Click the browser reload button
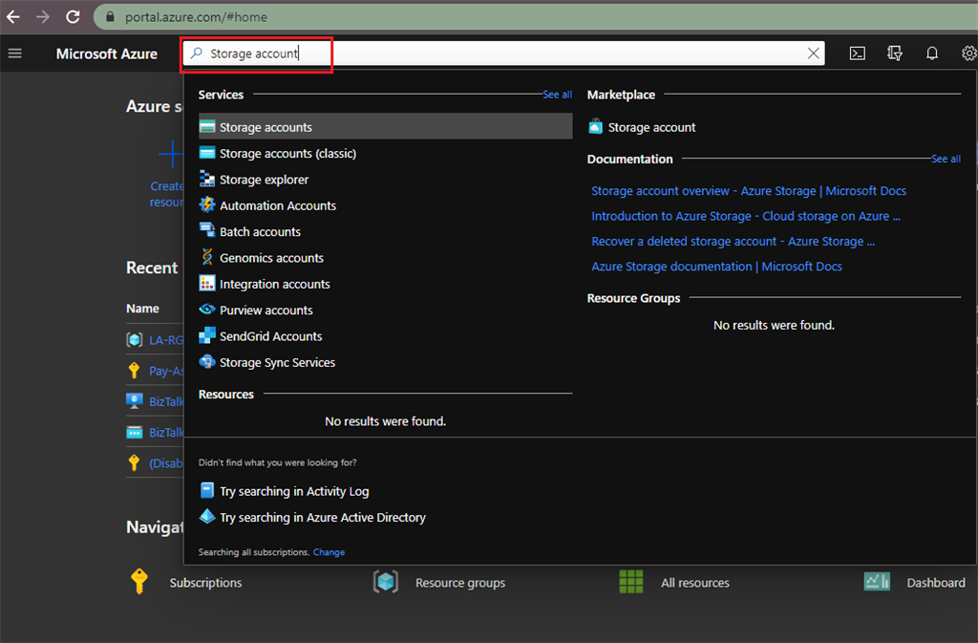 coord(73,16)
